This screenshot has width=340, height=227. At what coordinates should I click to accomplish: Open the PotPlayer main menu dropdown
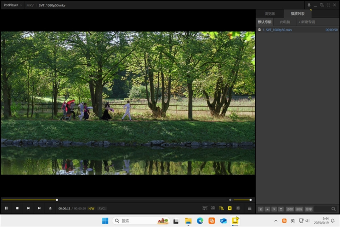[13, 5]
